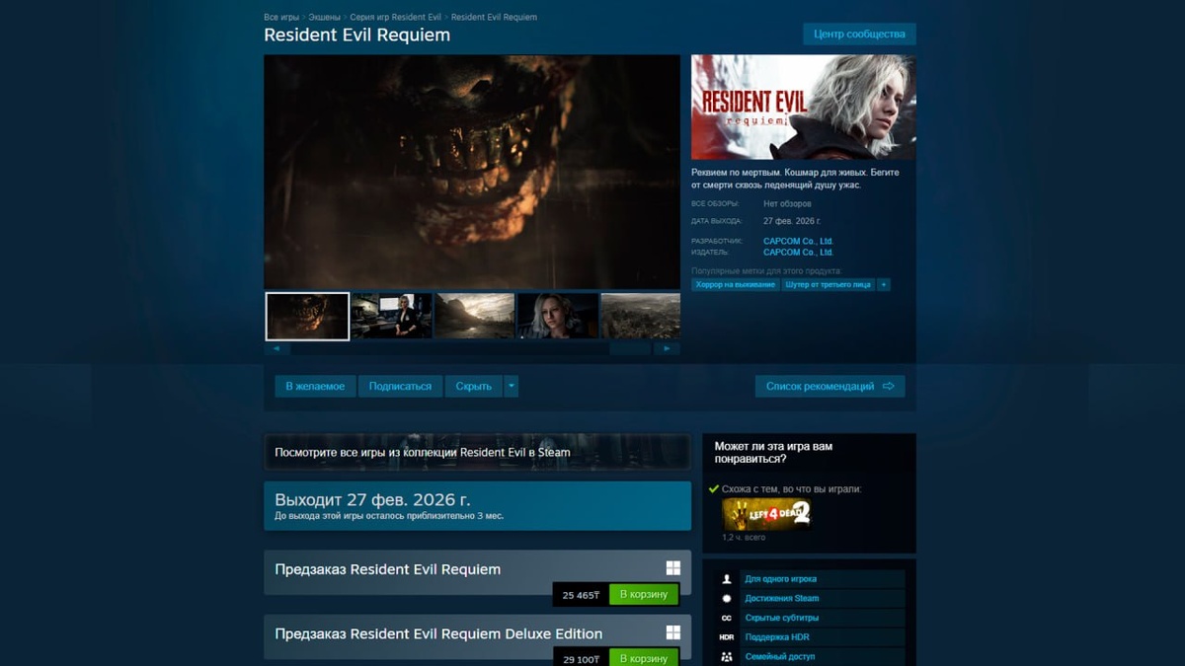The height and width of the screenshot is (666, 1185).
Task: Click the family sharing people icon
Action: (727, 656)
